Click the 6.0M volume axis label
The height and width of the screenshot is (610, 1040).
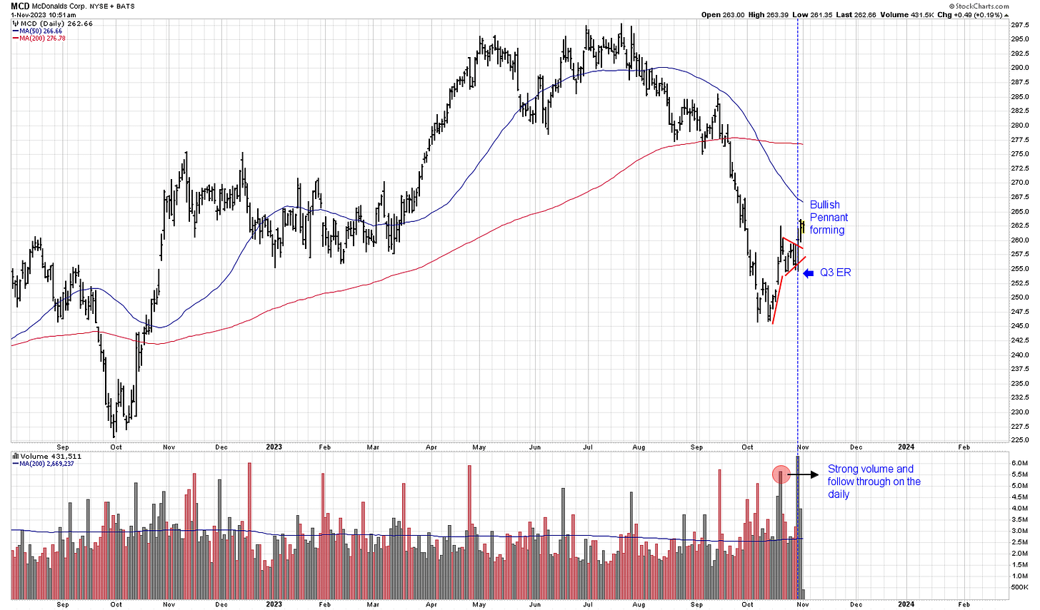(1020, 463)
